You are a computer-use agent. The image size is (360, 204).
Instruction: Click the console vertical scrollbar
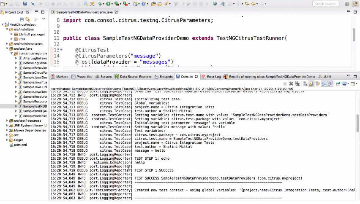(x=357, y=123)
